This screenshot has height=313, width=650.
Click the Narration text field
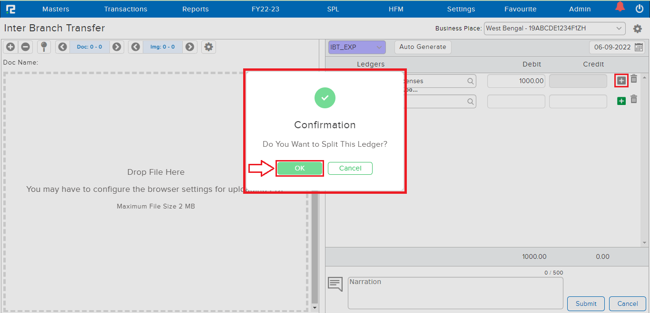pos(455,293)
